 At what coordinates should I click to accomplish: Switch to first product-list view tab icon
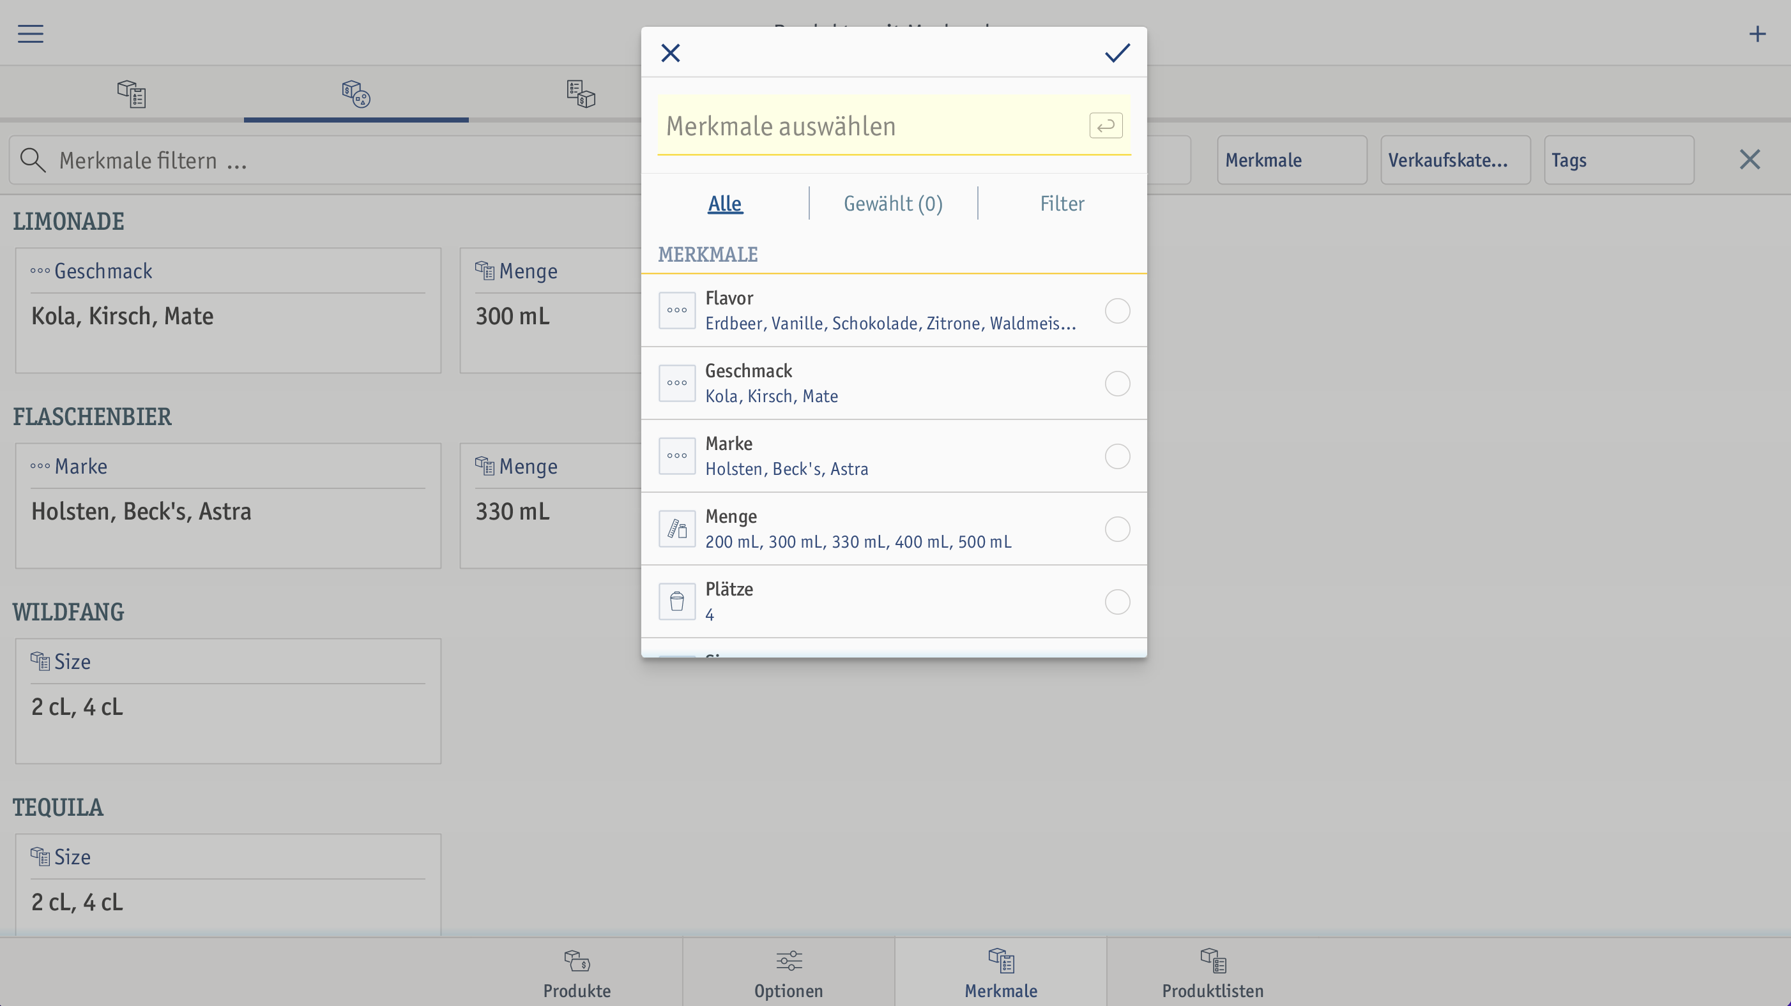[131, 94]
